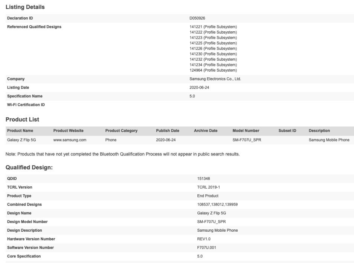Screen dimensions: 354x263
Task: Click the Product Name column header
Action: pos(20,131)
